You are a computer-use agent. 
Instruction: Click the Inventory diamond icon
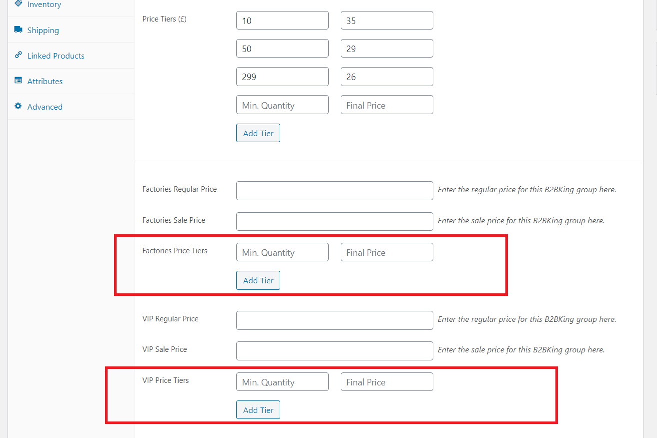pyautogui.click(x=19, y=4)
